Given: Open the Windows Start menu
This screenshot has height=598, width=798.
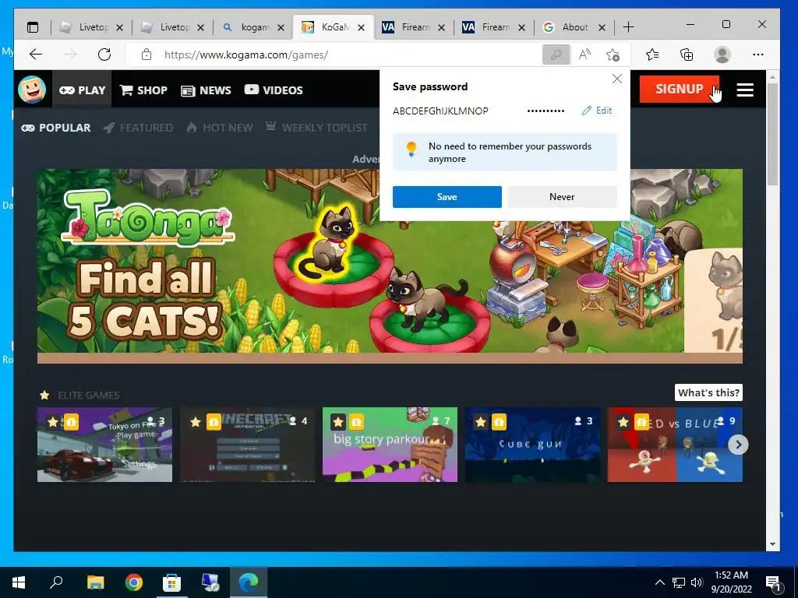Looking at the screenshot, I should coord(19,582).
